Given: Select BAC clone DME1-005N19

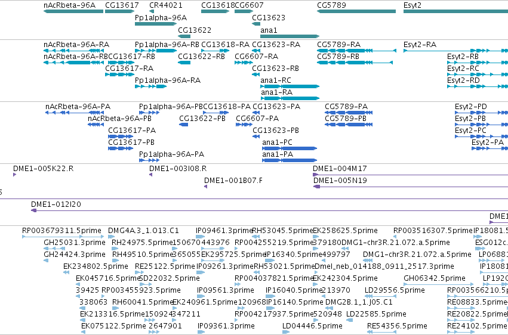Looking at the screenshot, I should tap(411, 187).
